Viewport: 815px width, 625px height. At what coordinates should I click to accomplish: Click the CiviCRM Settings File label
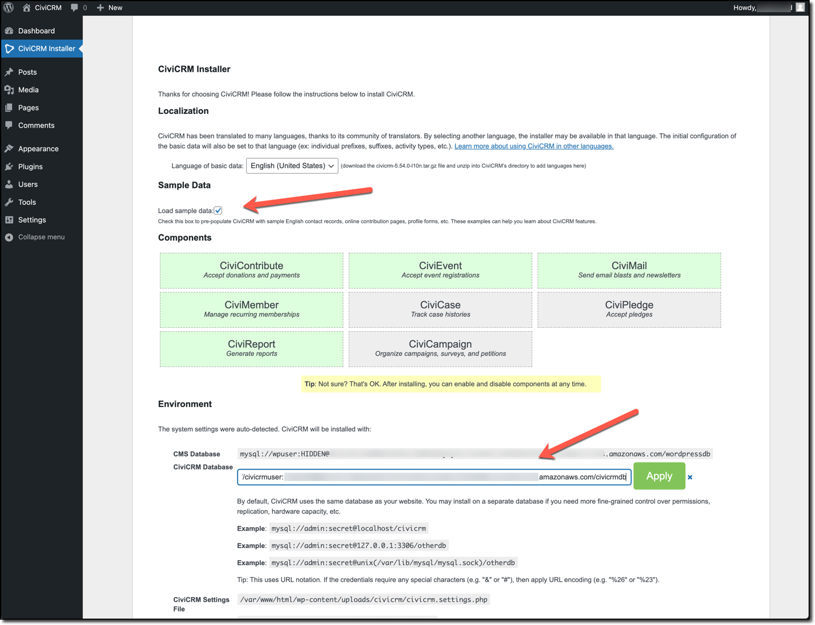(x=201, y=604)
